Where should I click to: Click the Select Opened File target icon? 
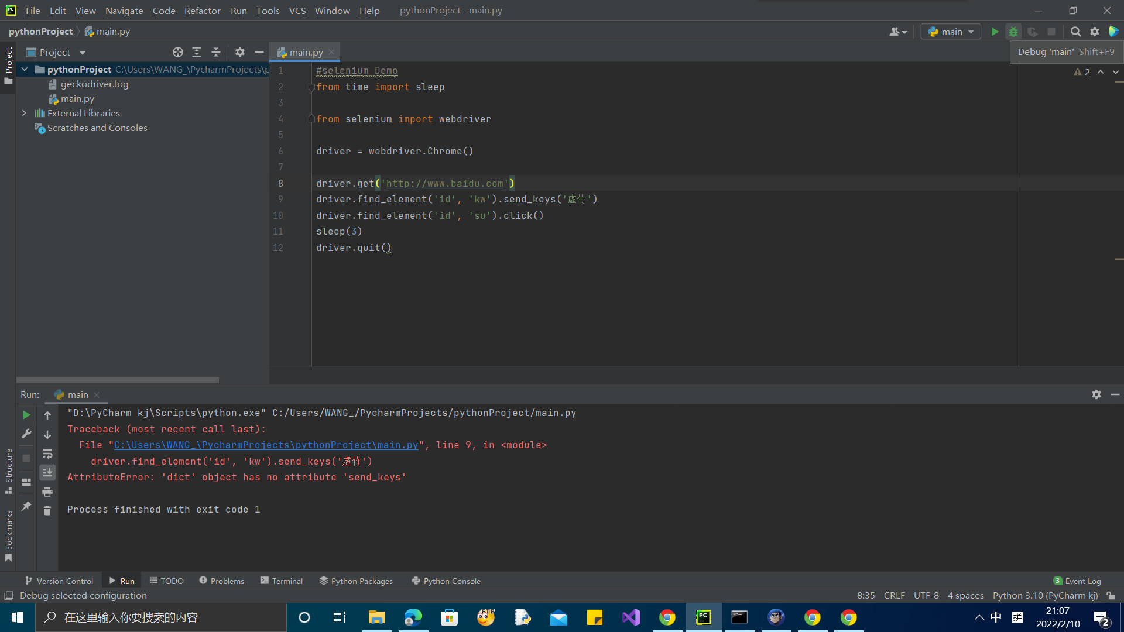[x=178, y=52]
